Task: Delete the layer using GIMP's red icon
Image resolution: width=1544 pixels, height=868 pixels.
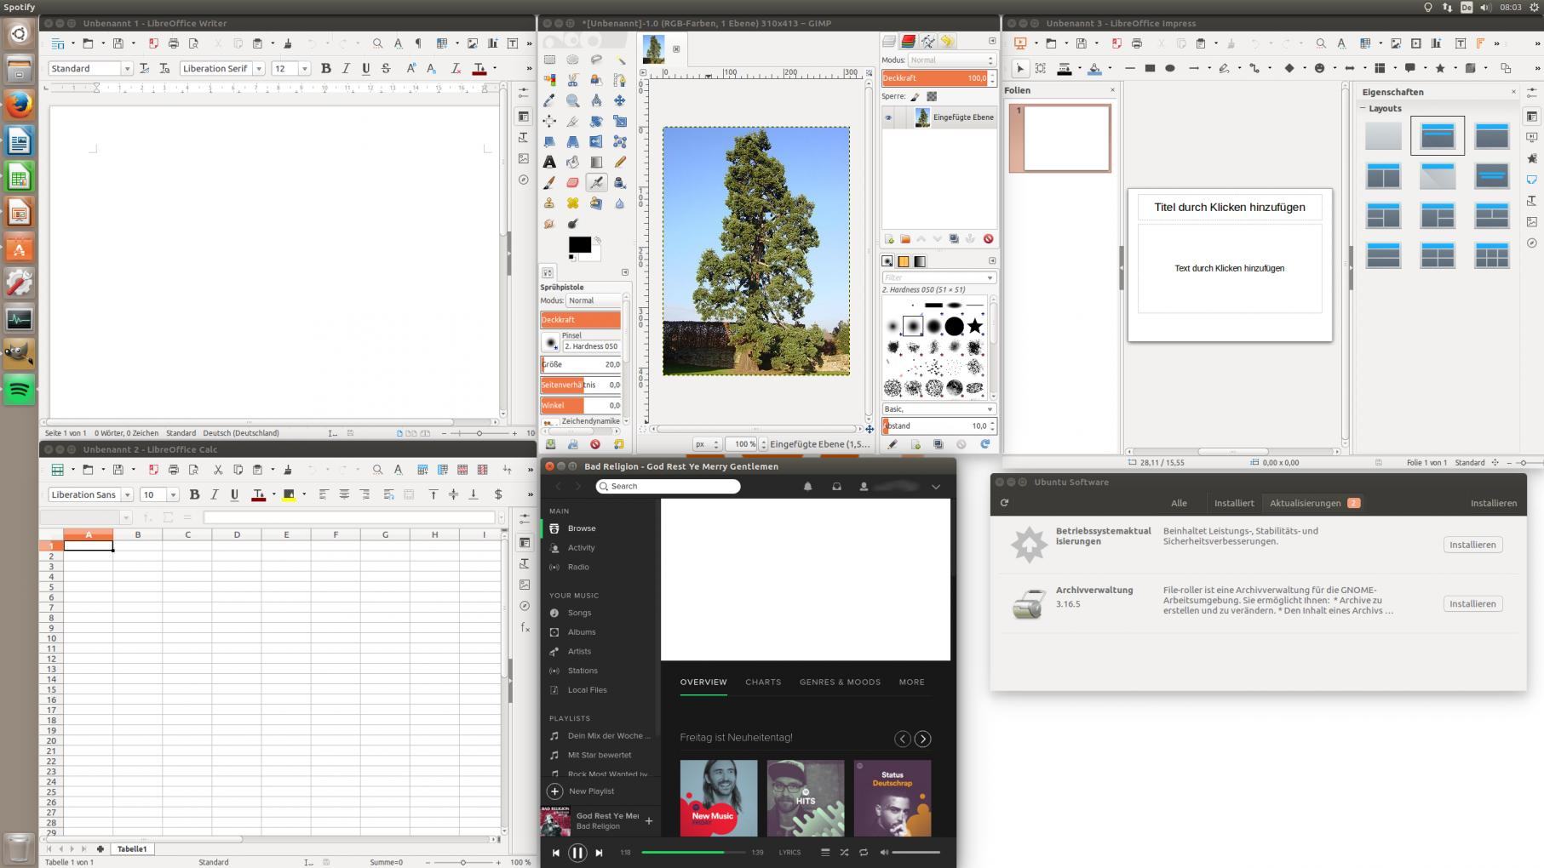Action: pos(988,239)
